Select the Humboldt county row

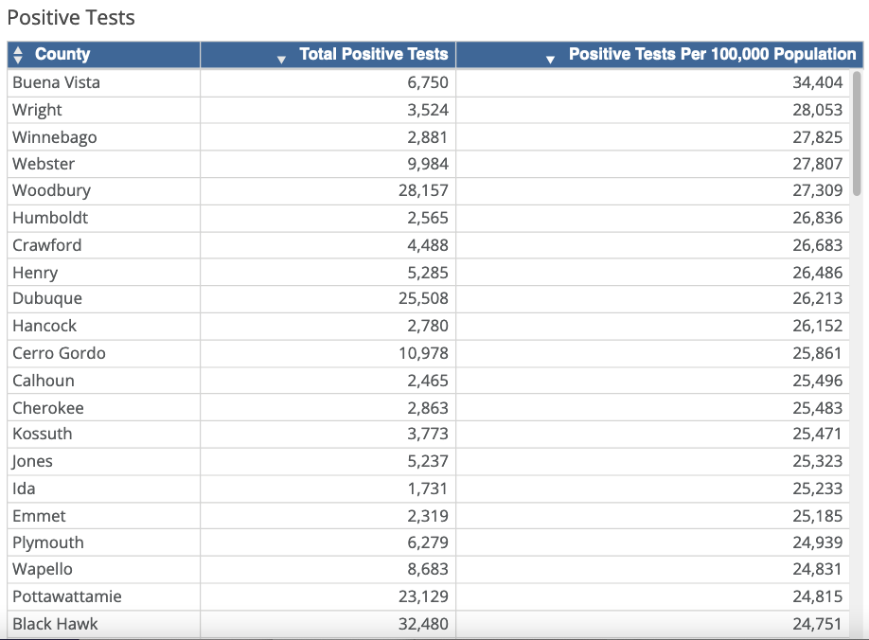[428, 219]
